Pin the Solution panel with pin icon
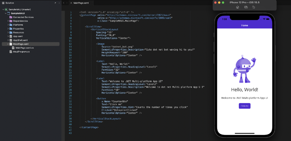This screenshot has height=141, width=291. coord(55,3)
